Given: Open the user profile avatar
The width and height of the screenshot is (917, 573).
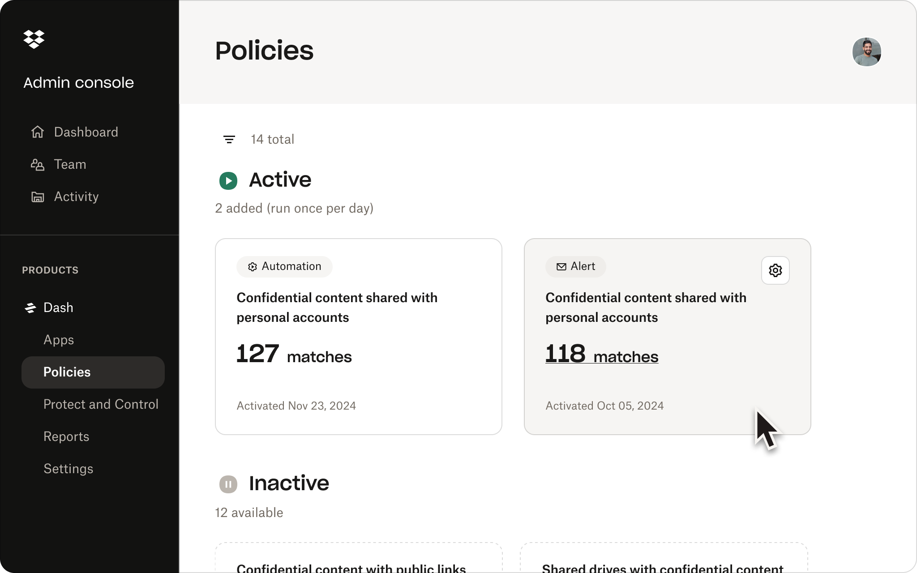Looking at the screenshot, I should tap(866, 52).
